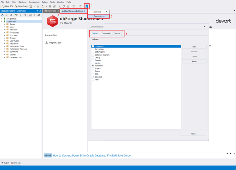Click the dbForge Studio red hexagon logo
236x170 pixels.
[x=52, y=21]
